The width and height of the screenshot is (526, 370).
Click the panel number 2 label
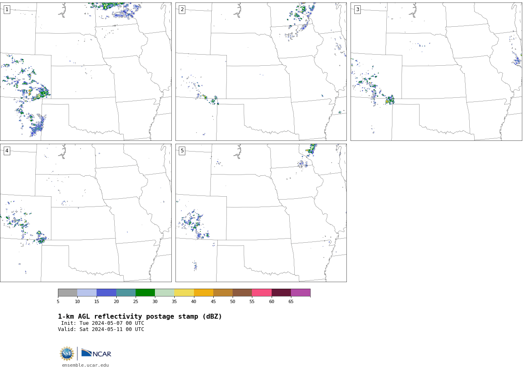pos(182,9)
